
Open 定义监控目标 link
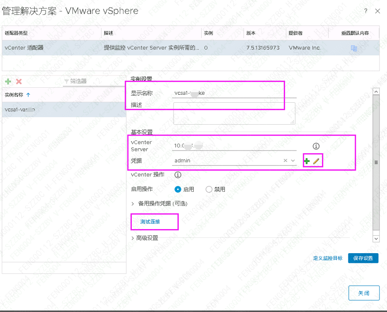(328, 258)
